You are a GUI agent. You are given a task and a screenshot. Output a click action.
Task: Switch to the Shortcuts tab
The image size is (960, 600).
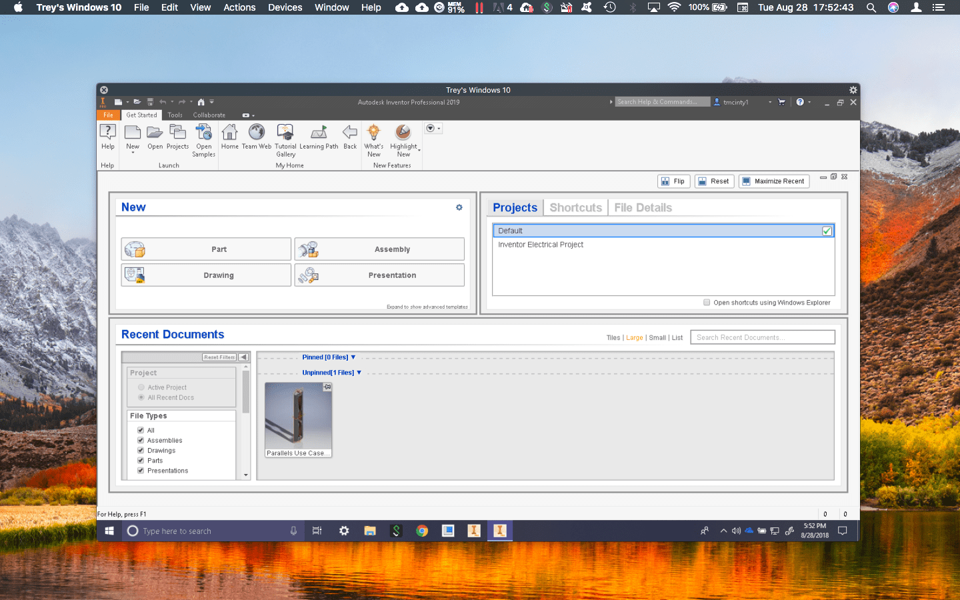tap(575, 207)
